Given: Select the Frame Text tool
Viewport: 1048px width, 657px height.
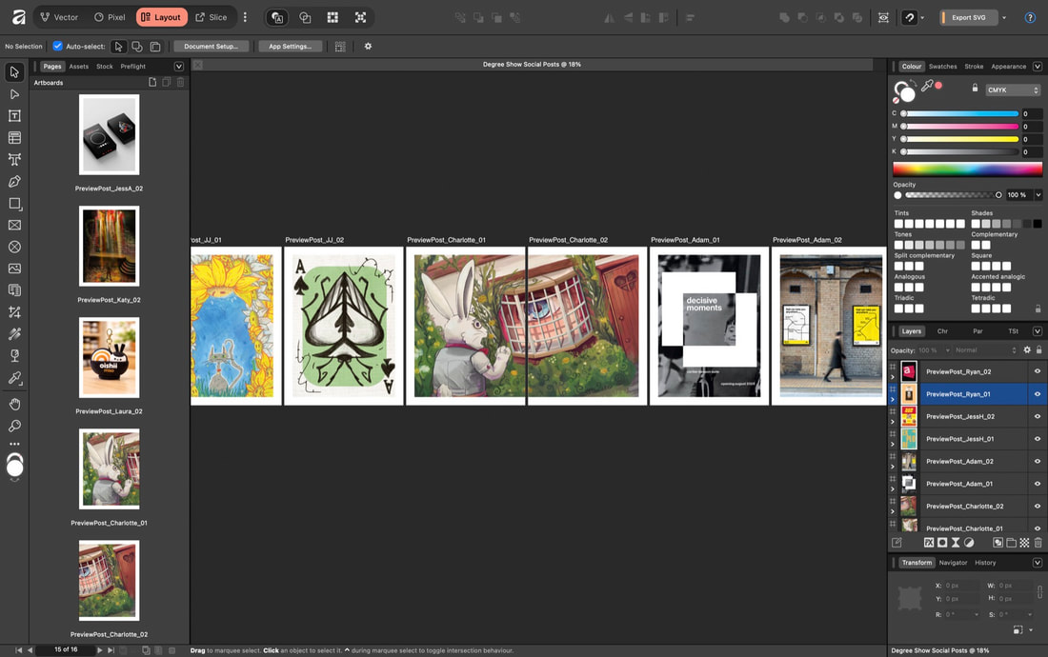Looking at the screenshot, I should [14, 116].
